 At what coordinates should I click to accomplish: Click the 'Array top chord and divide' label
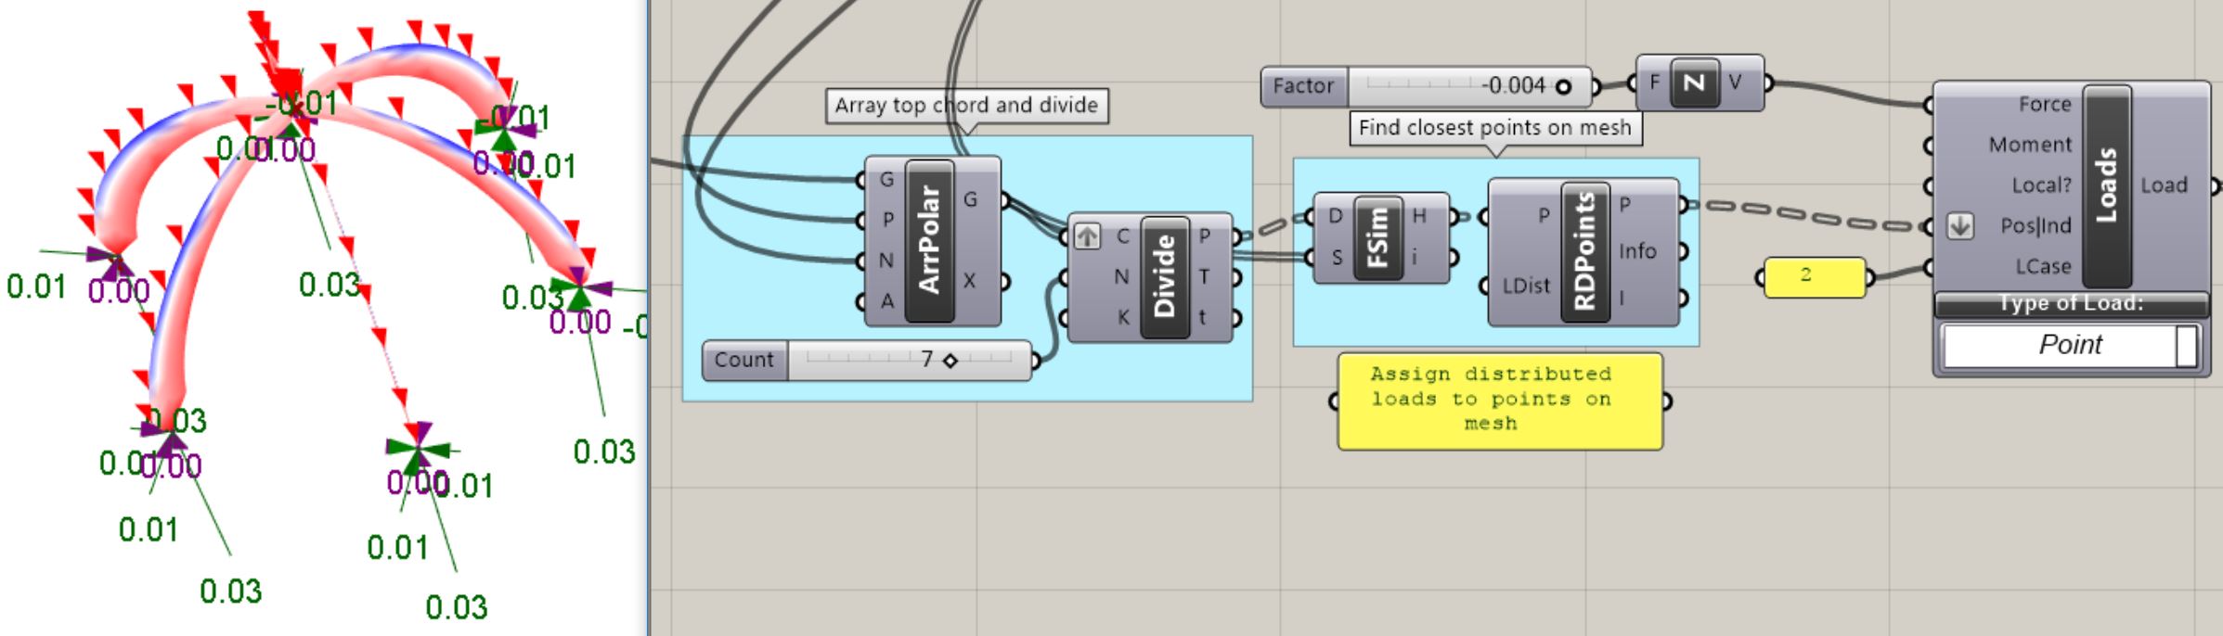click(x=965, y=106)
